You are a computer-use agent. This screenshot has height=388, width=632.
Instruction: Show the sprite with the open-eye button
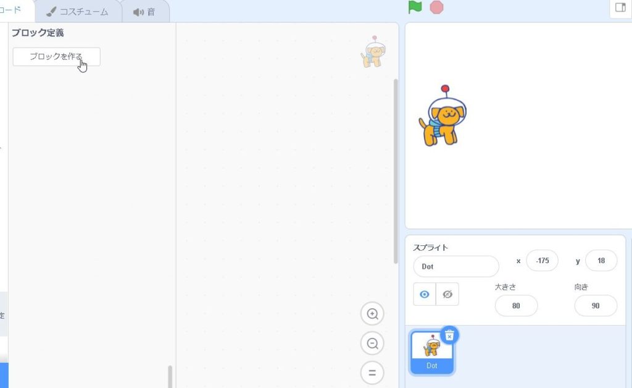424,295
